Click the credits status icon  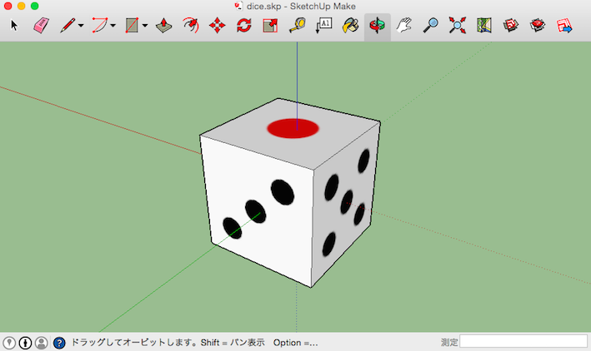[25, 343]
